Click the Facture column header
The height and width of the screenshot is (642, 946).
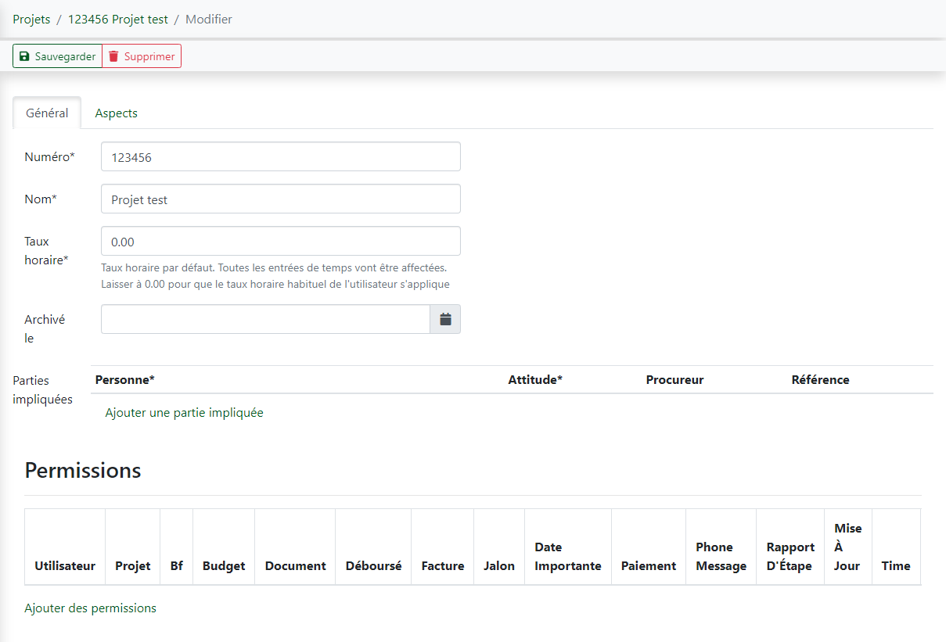coord(442,565)
